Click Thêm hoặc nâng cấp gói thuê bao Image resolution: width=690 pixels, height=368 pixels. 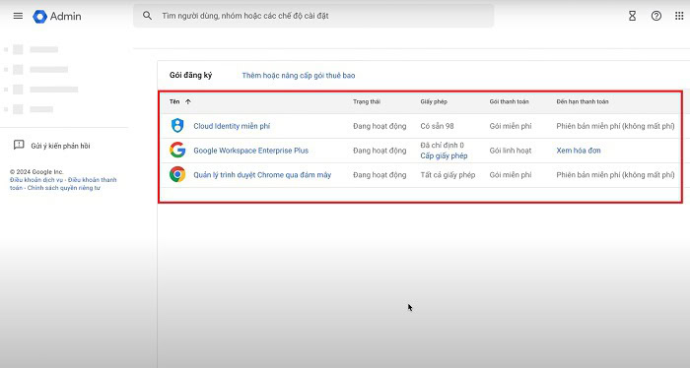coord(299,76)
